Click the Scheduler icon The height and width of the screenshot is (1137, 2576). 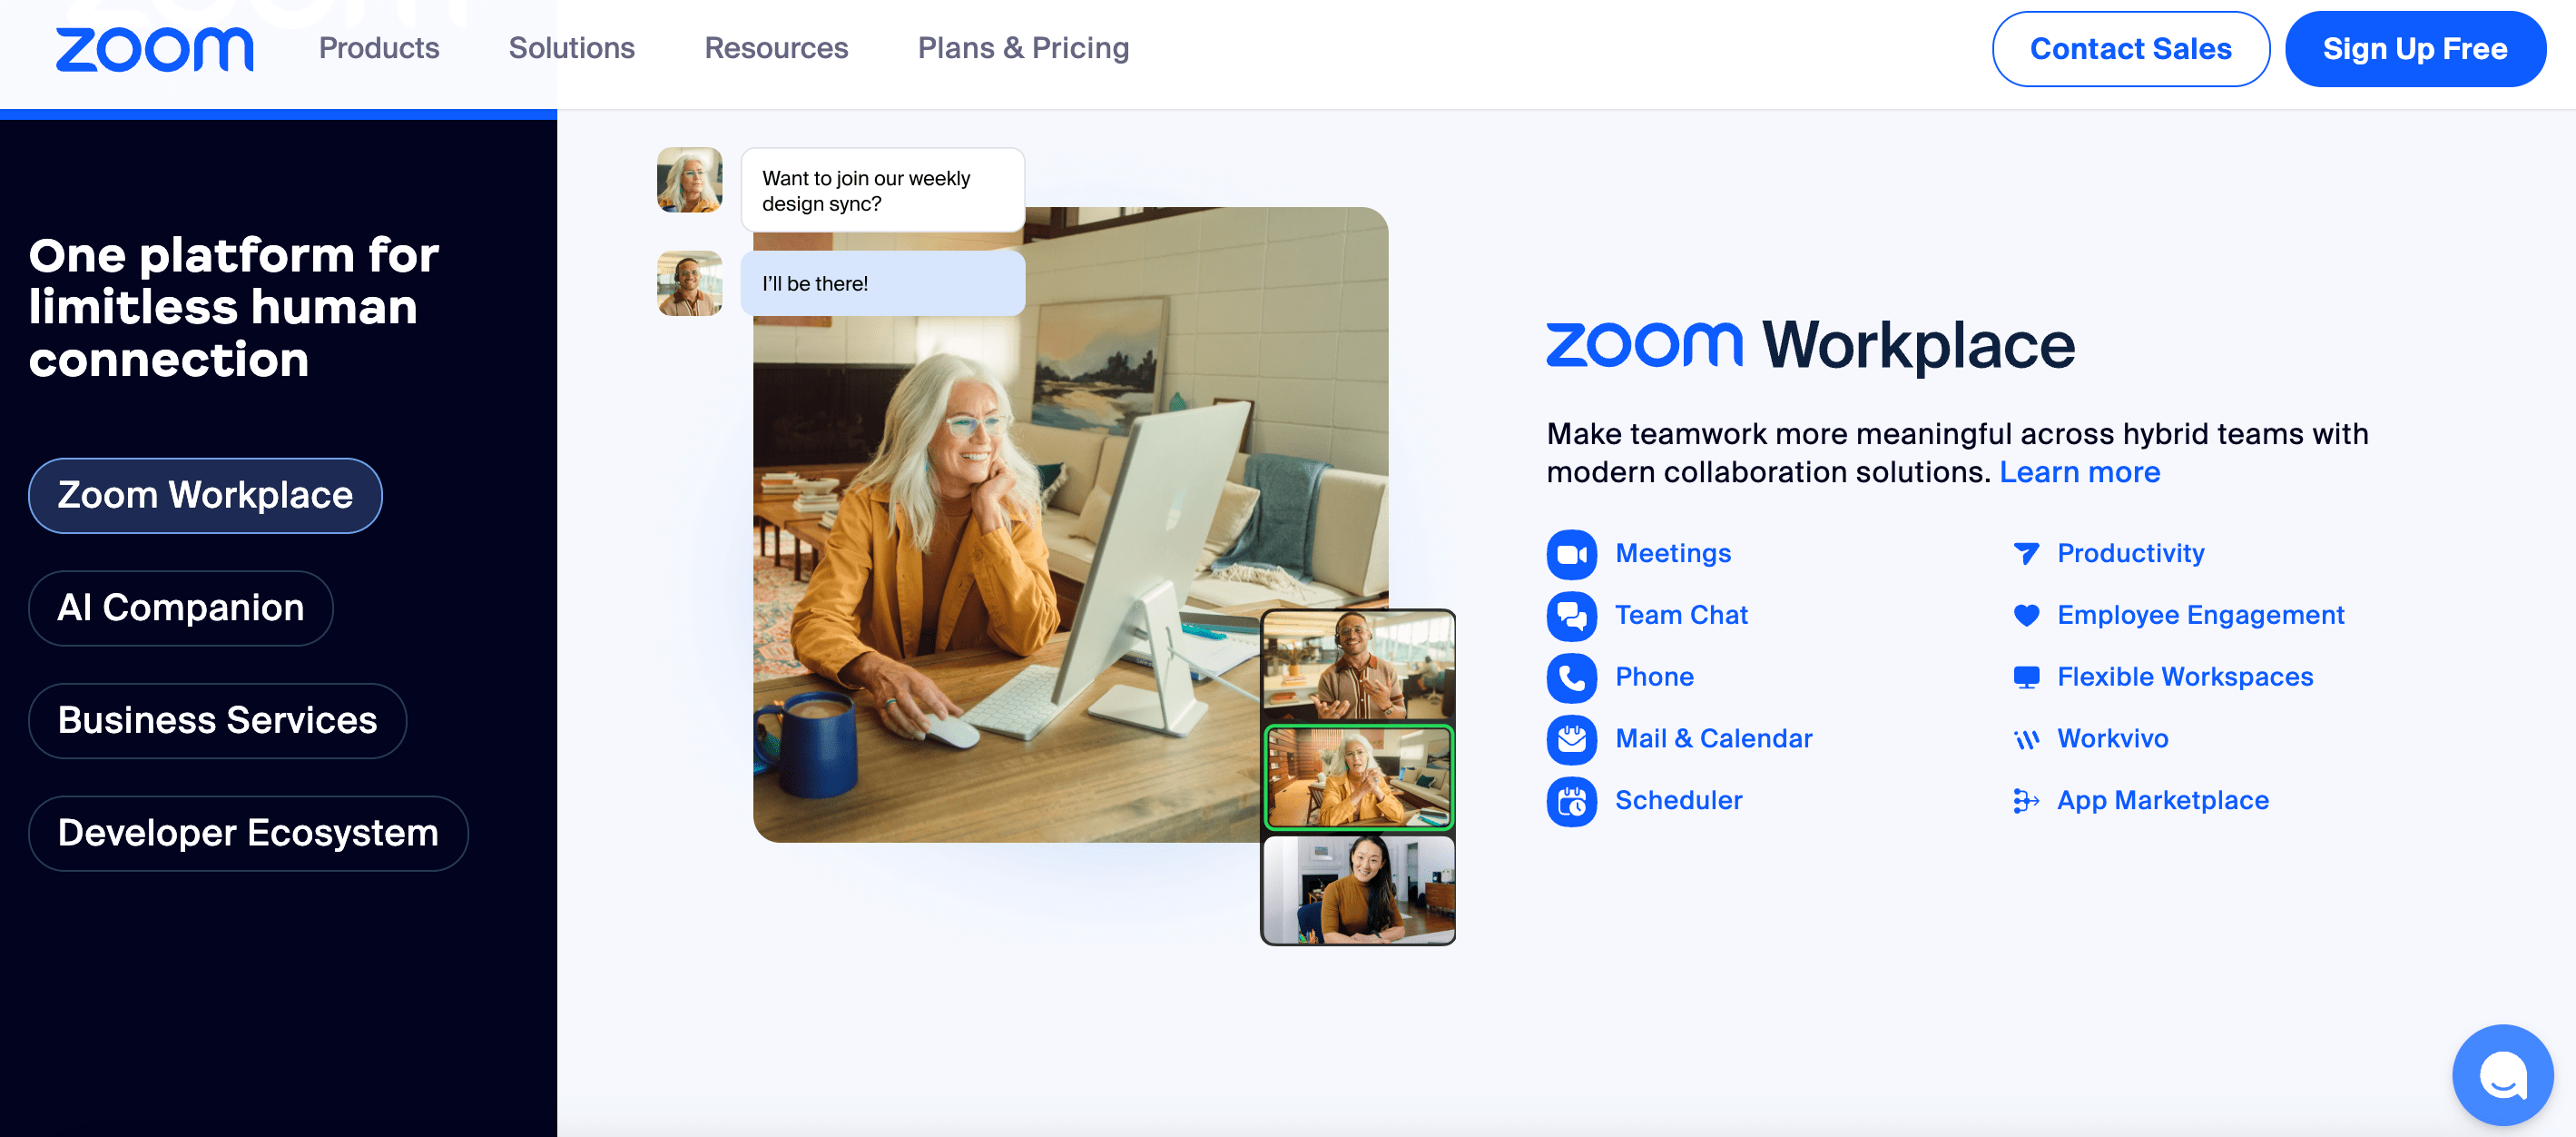point(1570,800)
